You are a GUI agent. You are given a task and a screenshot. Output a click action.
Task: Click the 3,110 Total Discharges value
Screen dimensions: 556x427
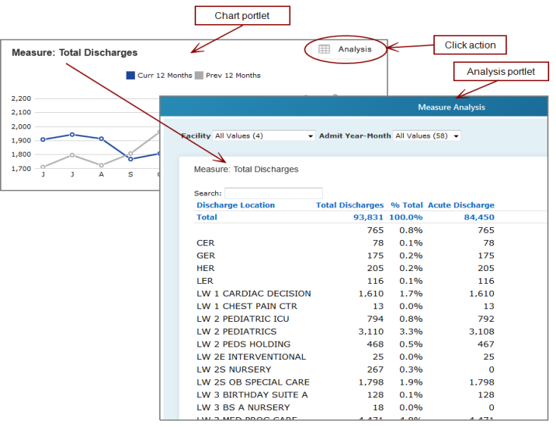point(371,332)
